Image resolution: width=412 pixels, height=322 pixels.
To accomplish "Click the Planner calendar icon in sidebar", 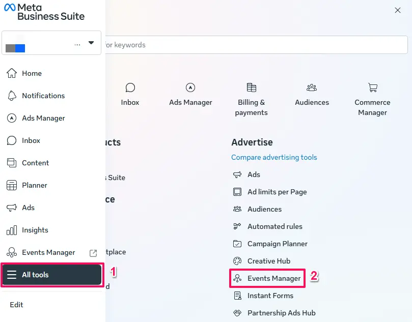I will pos(12,185).
